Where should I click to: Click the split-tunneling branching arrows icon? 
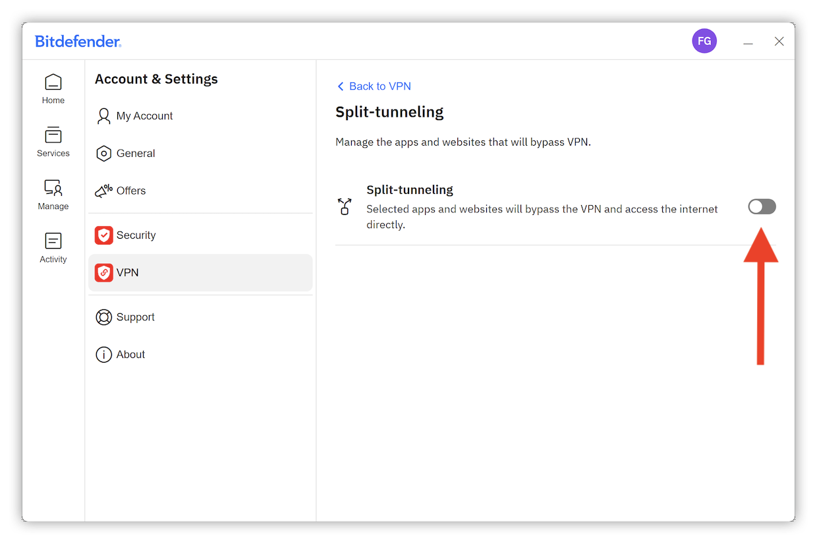click(x=344, y=206)
